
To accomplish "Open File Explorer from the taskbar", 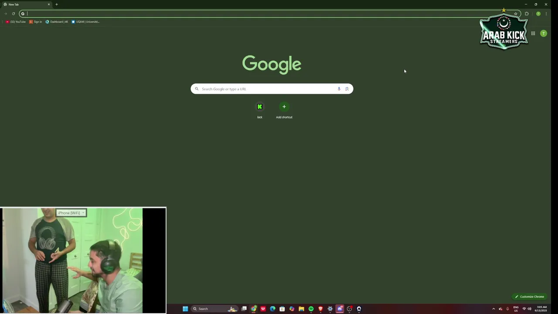I will [x=301, y=309].
